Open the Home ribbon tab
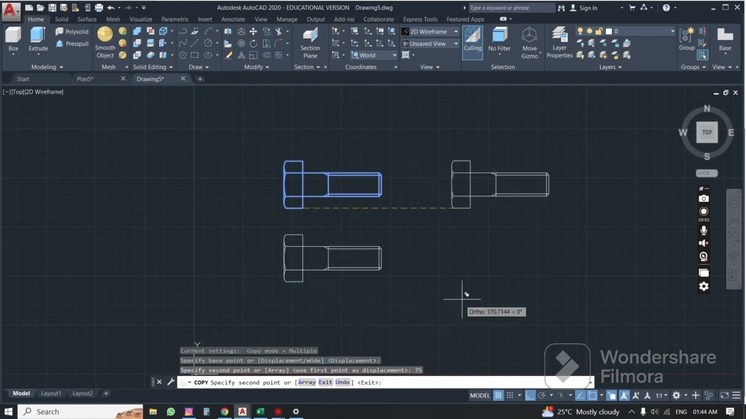The width and height of the screenshot is (746, 419). [36, 19]
